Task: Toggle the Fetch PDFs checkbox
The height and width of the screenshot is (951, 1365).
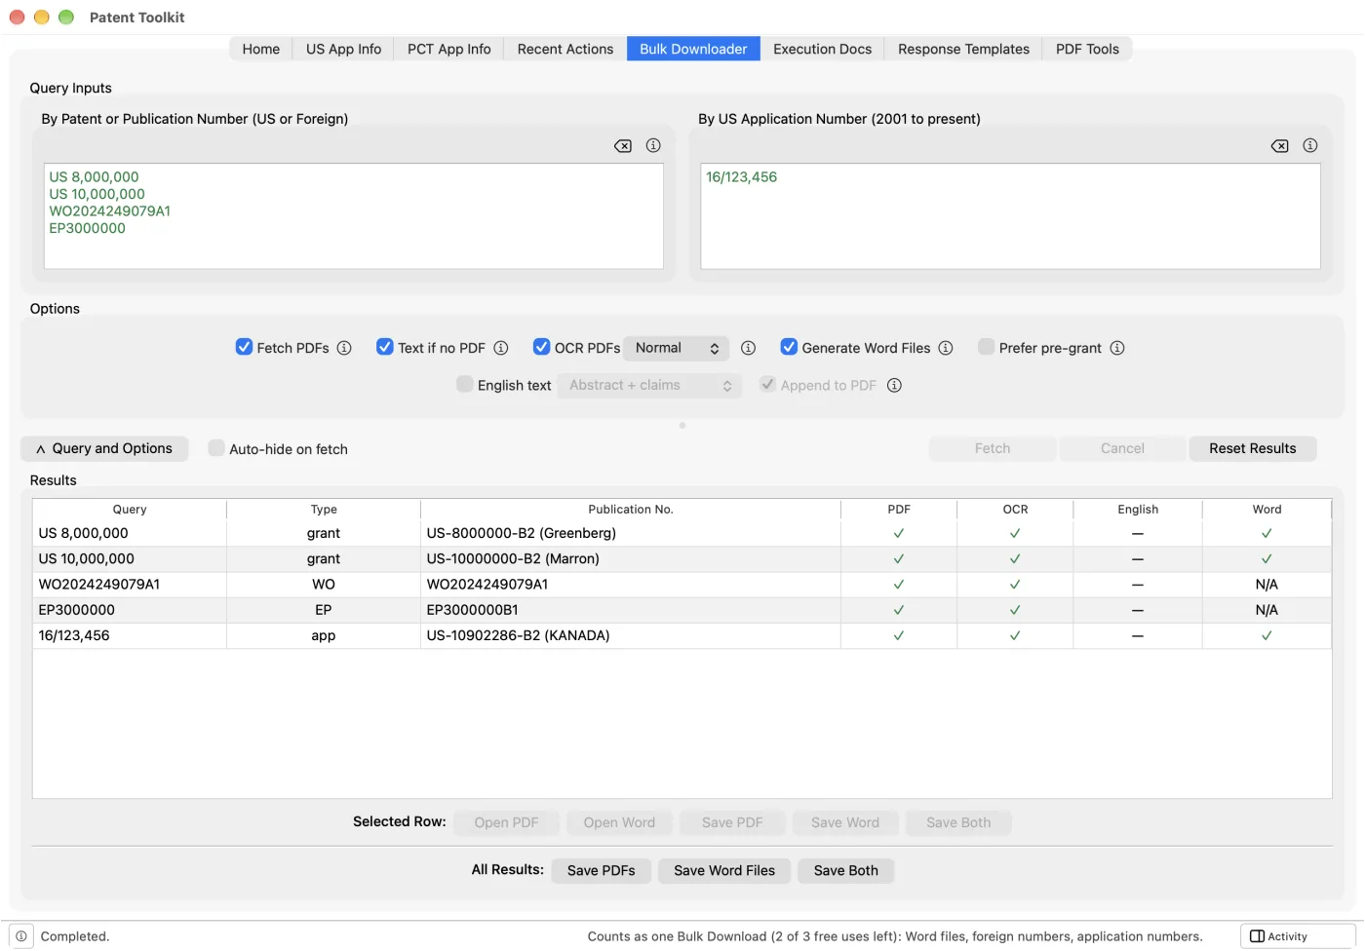Action: (245, 347)
